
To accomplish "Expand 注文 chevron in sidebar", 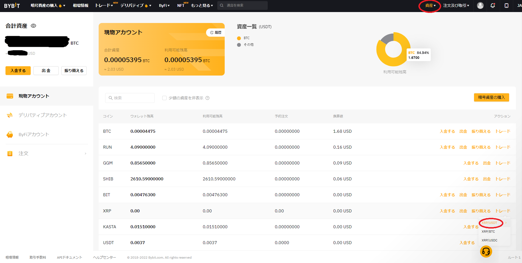I will point(85,154).
